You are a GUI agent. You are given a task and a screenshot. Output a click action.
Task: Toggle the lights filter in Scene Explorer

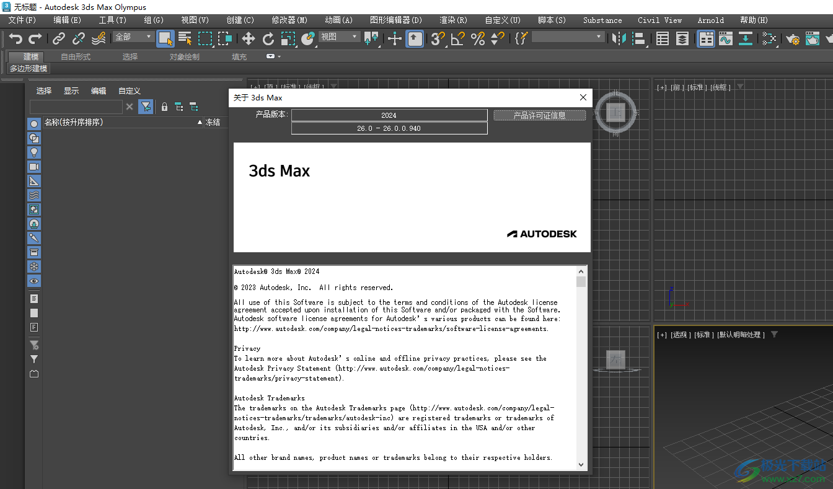tap(33, 152)
